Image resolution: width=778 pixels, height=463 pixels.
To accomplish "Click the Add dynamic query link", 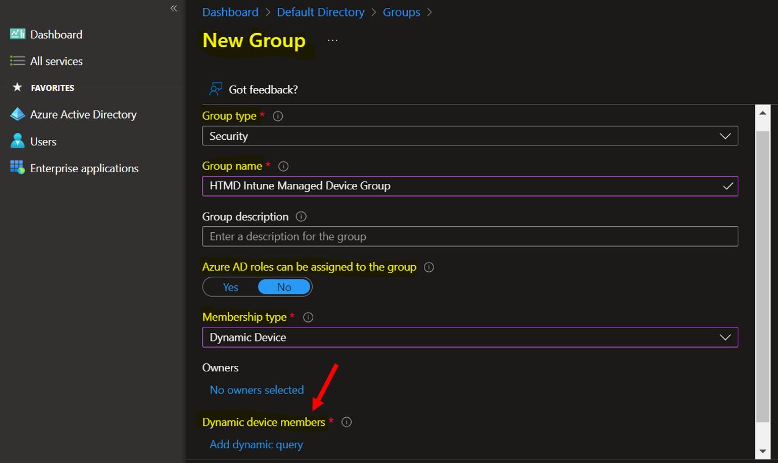I will point(256,444).
